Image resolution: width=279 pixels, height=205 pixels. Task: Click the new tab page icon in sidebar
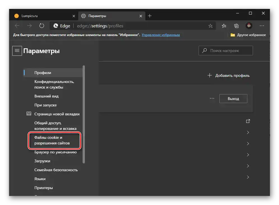coord(29,114)
